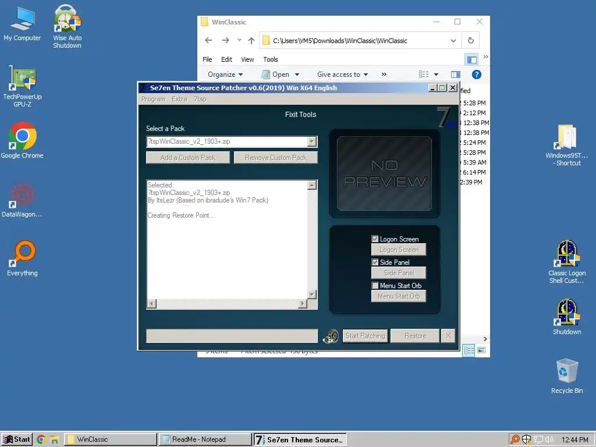Expand Explorer menu bar overflow chevron
This screenshot has height=447, width=596.
click(x=485, y=57)
